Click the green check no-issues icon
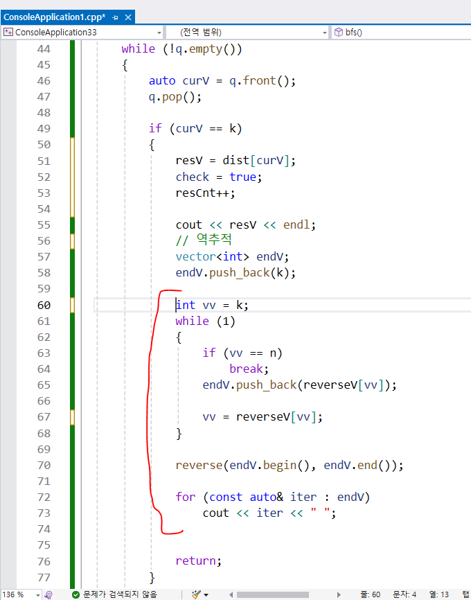Viewport: 471px width, 600px height. pos(75,594)
